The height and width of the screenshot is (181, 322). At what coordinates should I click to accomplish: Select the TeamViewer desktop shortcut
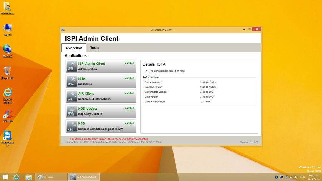pyautogui.click(x=8, y=139)
